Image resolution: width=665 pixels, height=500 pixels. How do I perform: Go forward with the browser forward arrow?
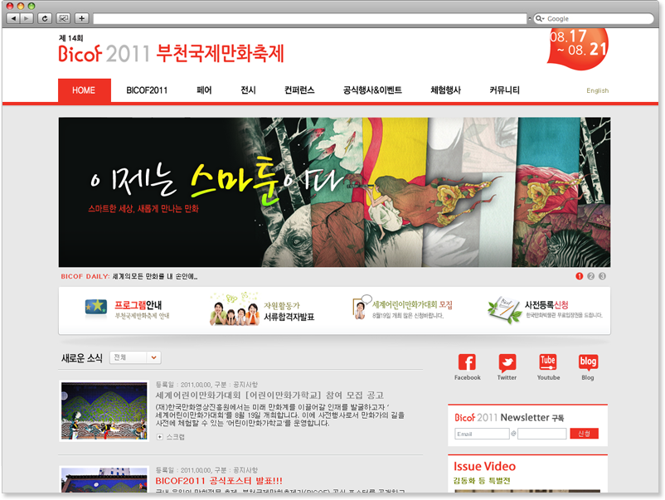click(x=27, y=18)
